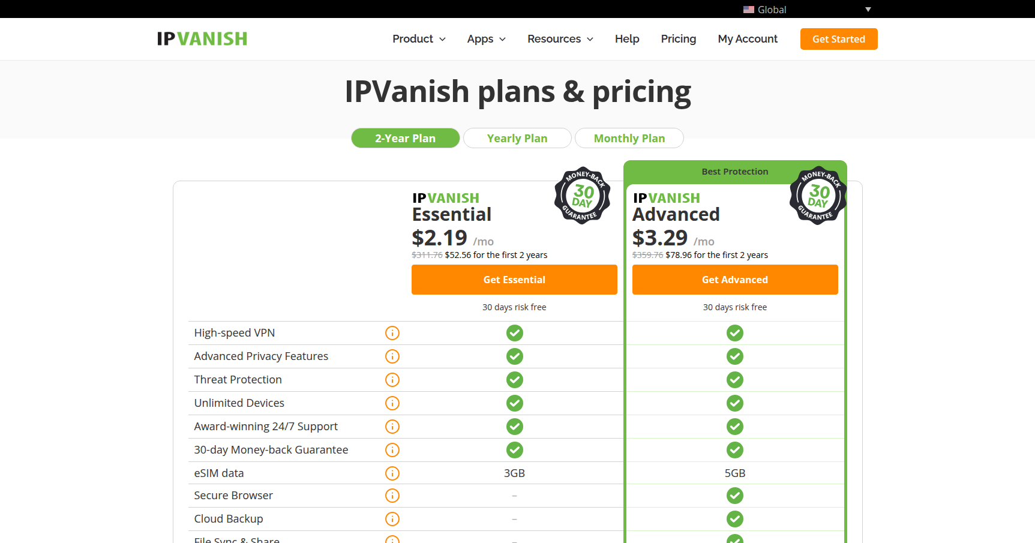Image resolution: width=1035 pixels, height=543 pixels.
Task: Select the 2-Year Plan option
Action: point(405,138)
